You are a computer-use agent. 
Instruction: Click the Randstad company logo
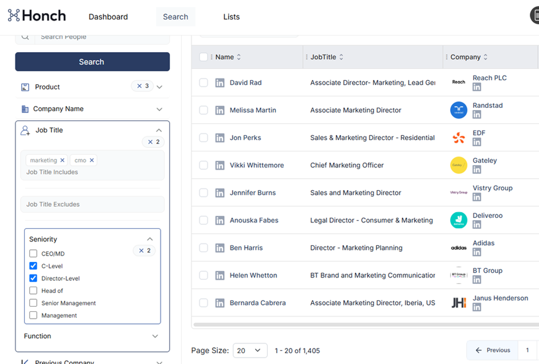[x=459, y=110]
